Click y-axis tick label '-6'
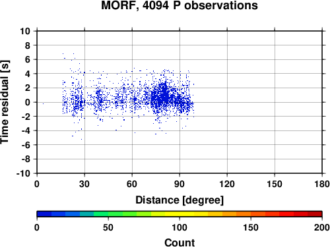 point(26,145)
